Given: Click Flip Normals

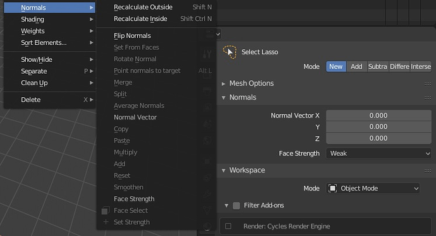Looking at the screenshot, I should click(x=157, y=35).
